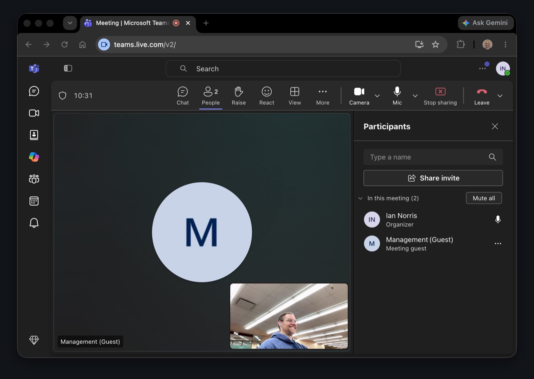The width and height of the screenshot is (534, 379).
Task: Click the Management M avatar on stage
Action: pyautogui.click(x=202, y=232)
